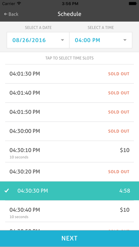This screenshot has width=139, height=247.
Task: Tap the 04:01:30 PM sold out slot
Action: point(69,74)
